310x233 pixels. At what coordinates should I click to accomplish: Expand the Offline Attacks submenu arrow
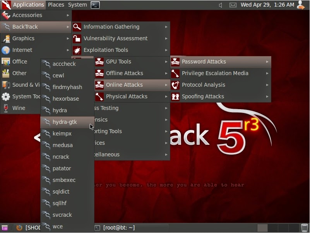(166, 74)
